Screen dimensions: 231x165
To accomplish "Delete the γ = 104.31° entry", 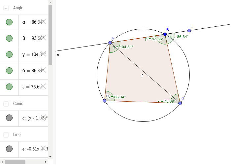I will click(x=43, y=54).
